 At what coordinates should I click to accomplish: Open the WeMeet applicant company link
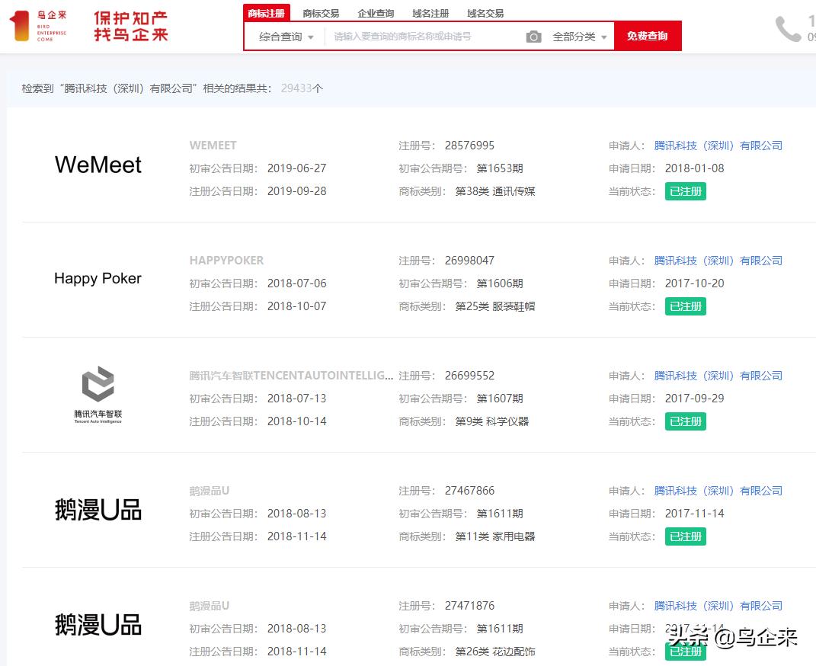[x=719, y=145]
